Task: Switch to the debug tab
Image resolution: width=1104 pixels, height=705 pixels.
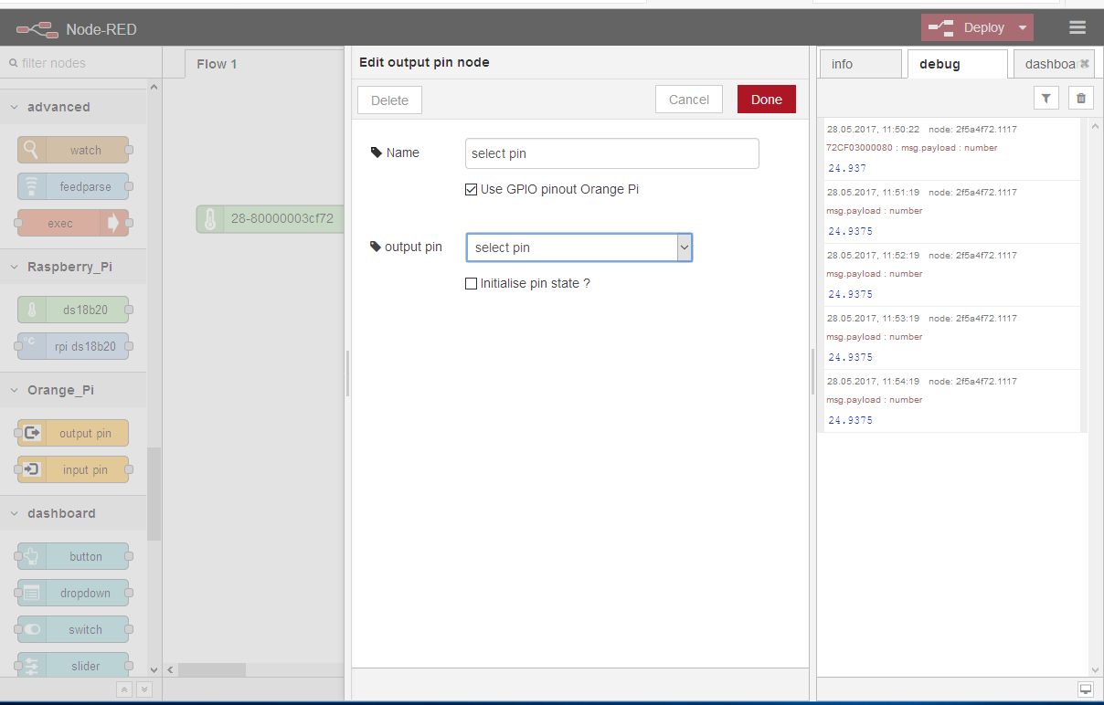Action: click(x=957, y=64)
